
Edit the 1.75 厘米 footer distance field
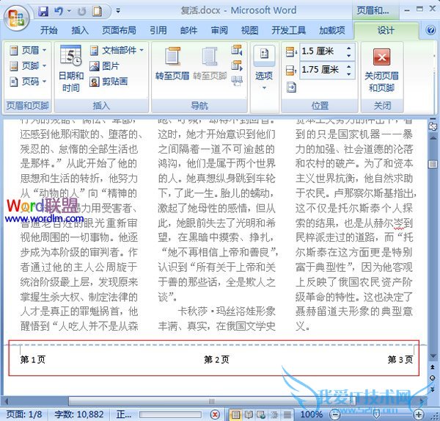click(x=323, y=70)
